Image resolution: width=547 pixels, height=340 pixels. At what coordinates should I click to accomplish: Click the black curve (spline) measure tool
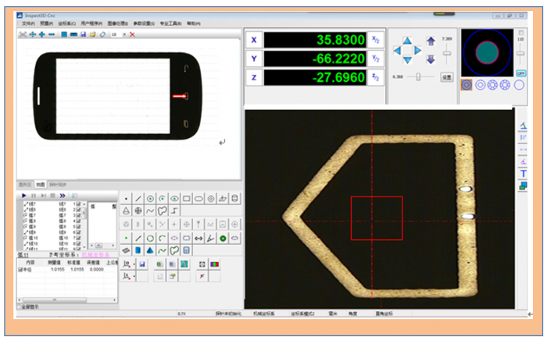point(150,211)
